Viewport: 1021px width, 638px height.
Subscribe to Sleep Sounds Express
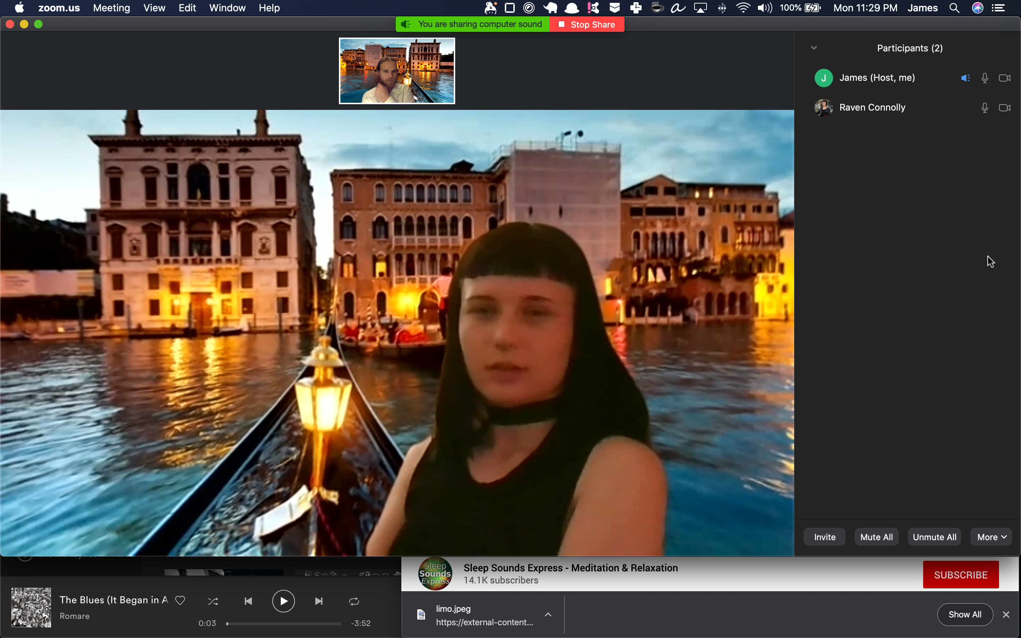click(x=961, y=574)
